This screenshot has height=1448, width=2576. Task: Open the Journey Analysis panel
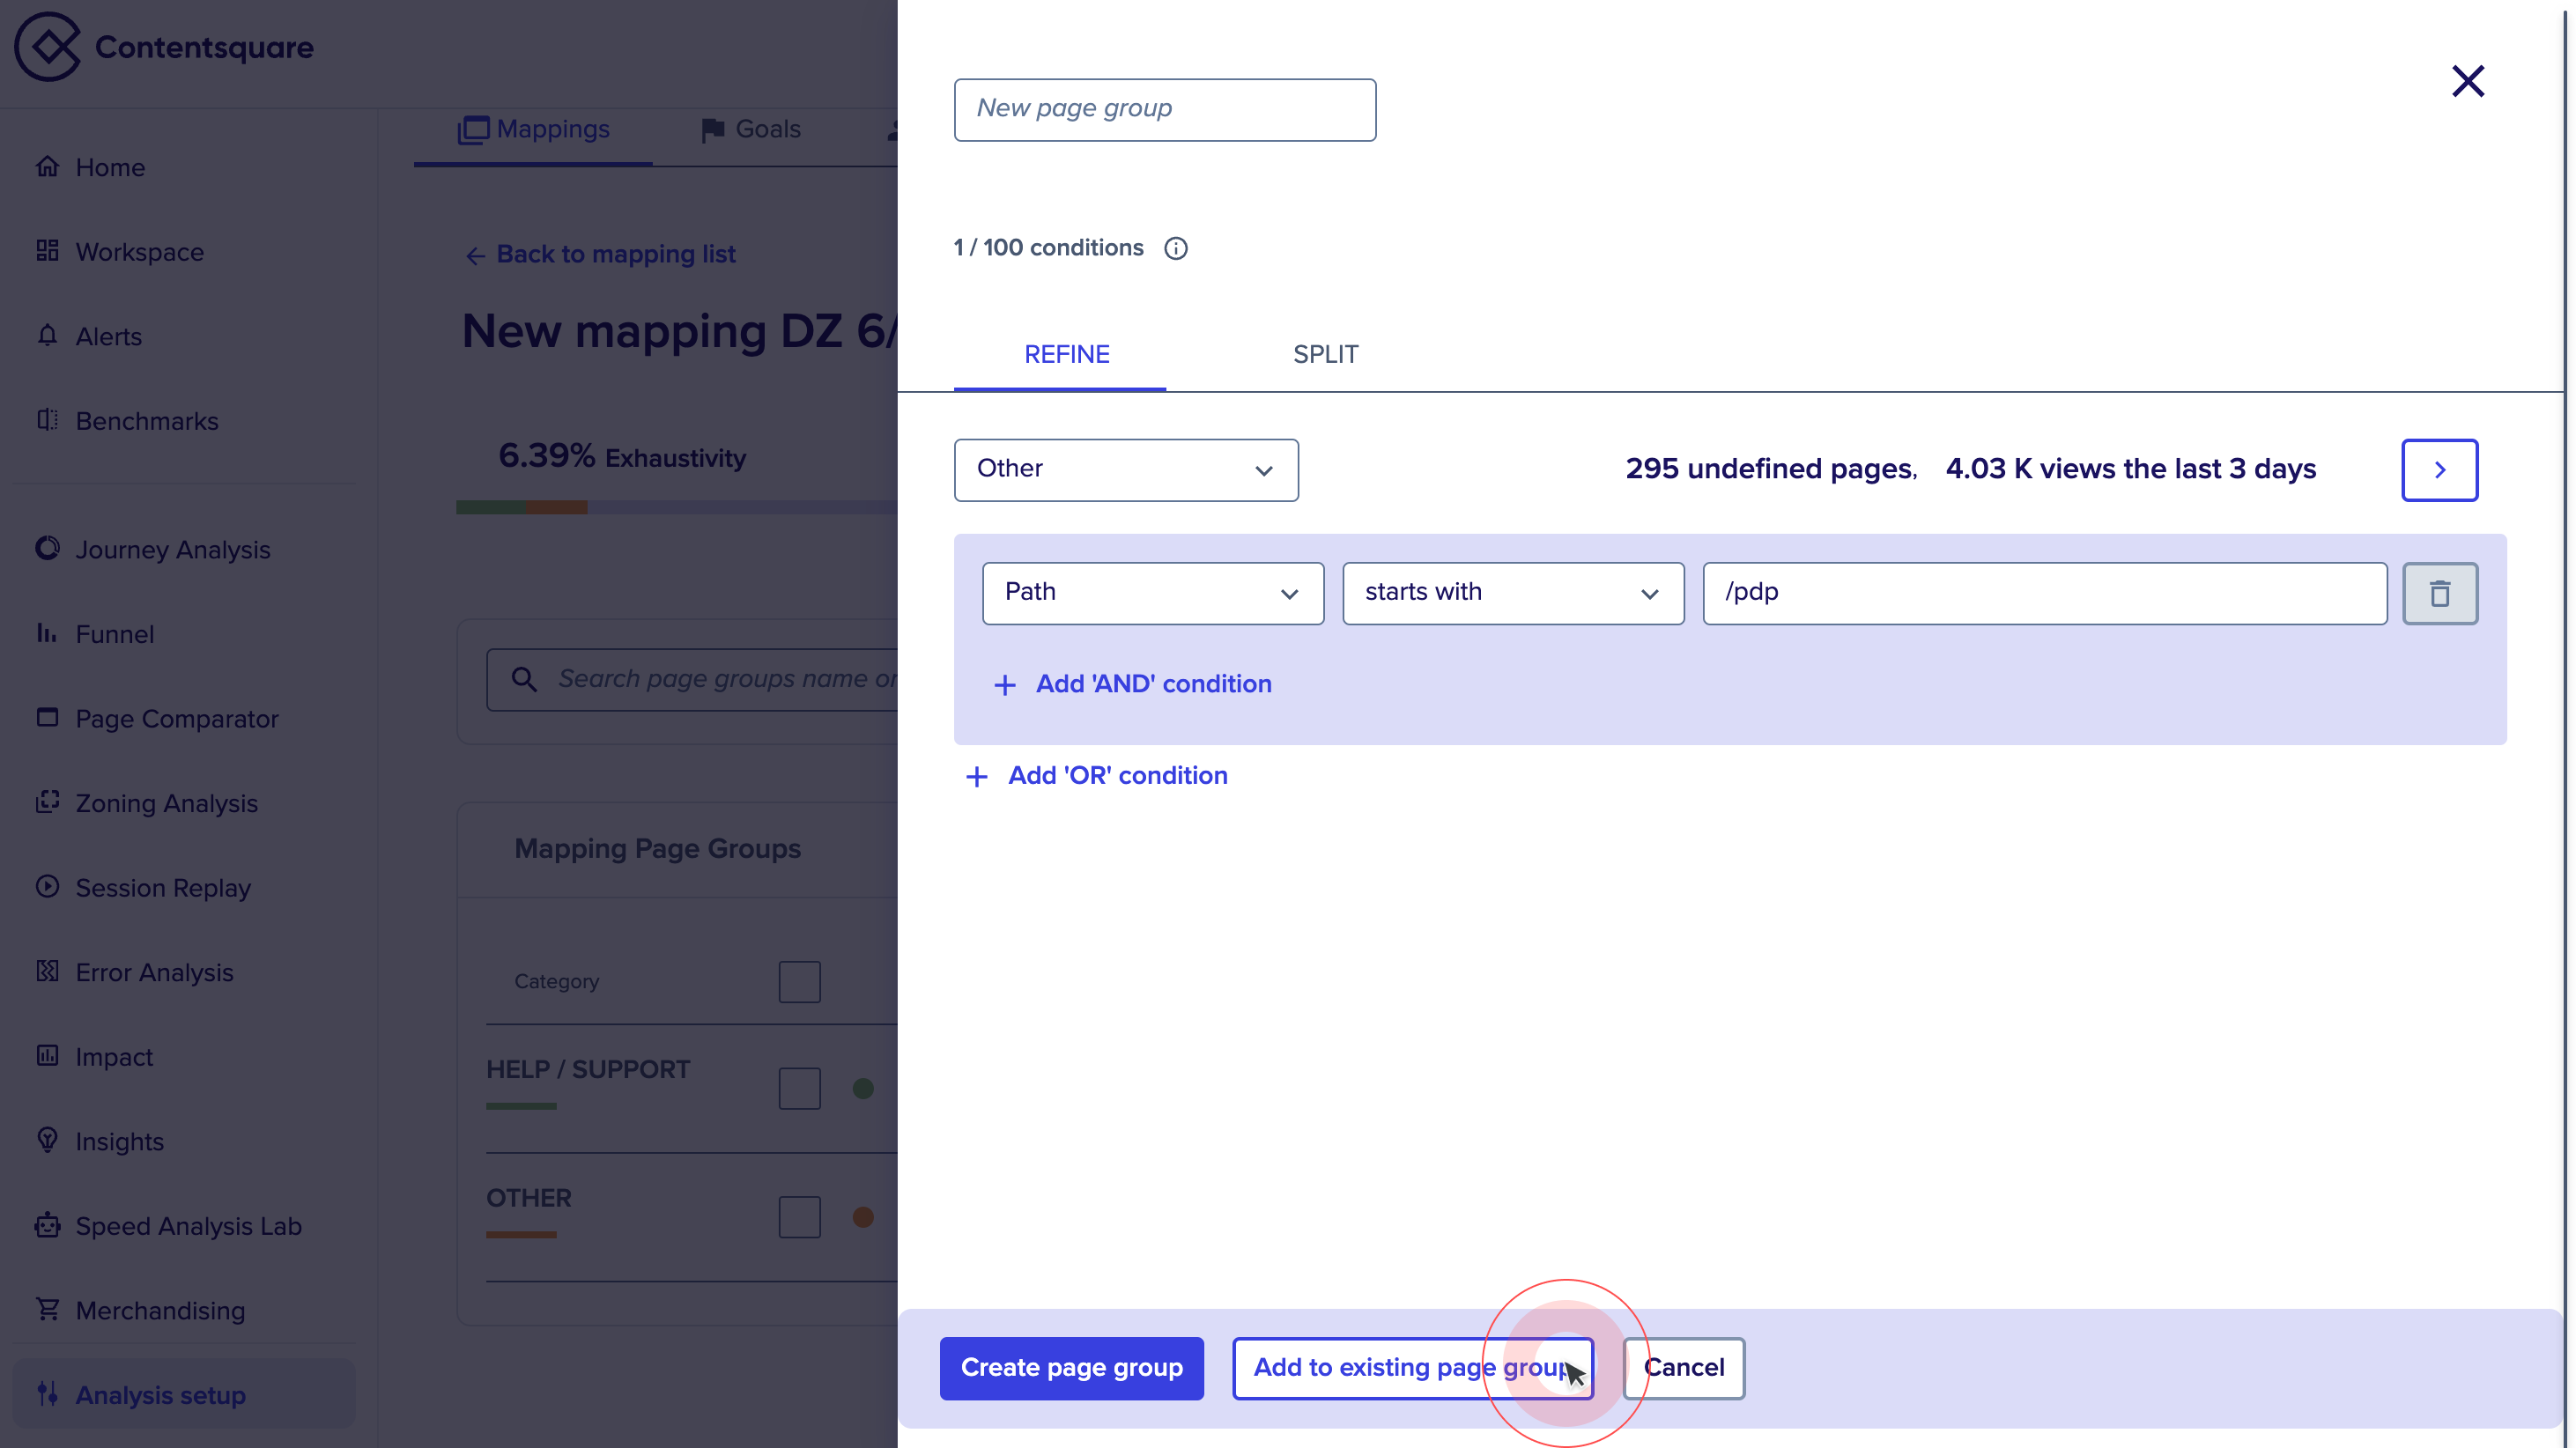click(x=173, y=549)
